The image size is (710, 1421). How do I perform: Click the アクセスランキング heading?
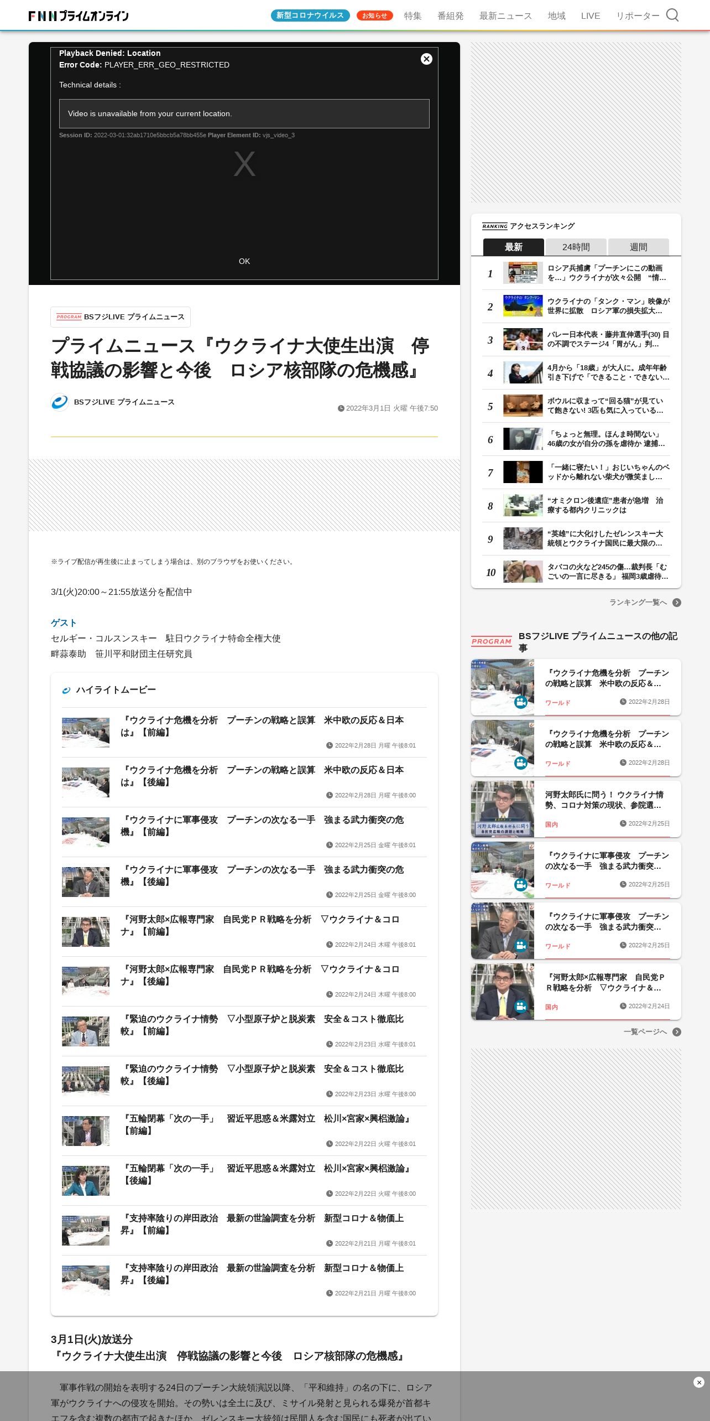(x=542, y=226)
